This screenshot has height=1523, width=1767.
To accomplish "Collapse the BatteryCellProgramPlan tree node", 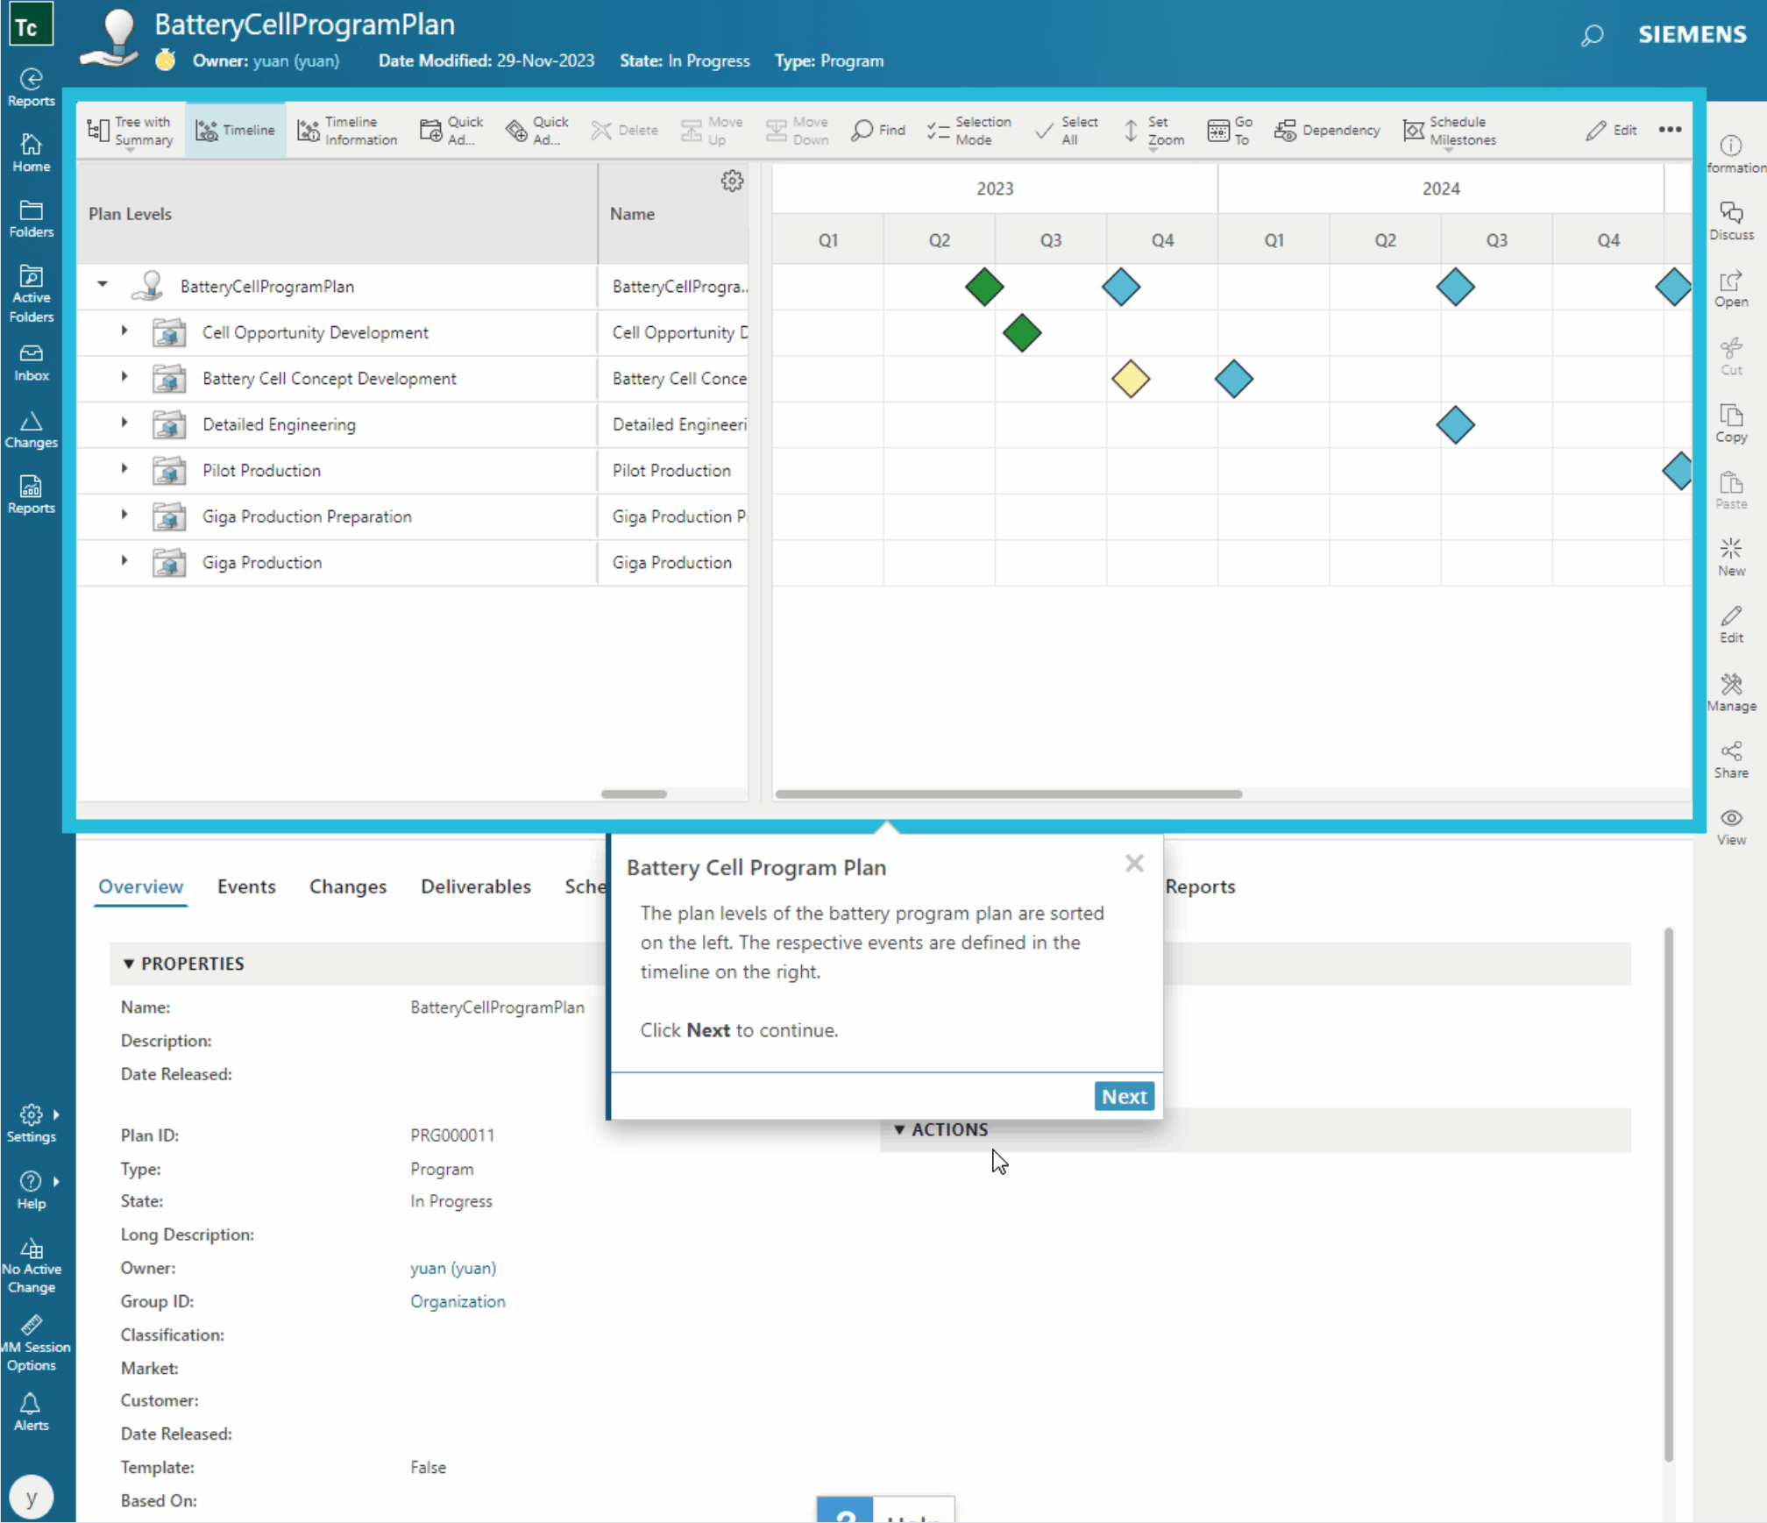I will [102, 284].
